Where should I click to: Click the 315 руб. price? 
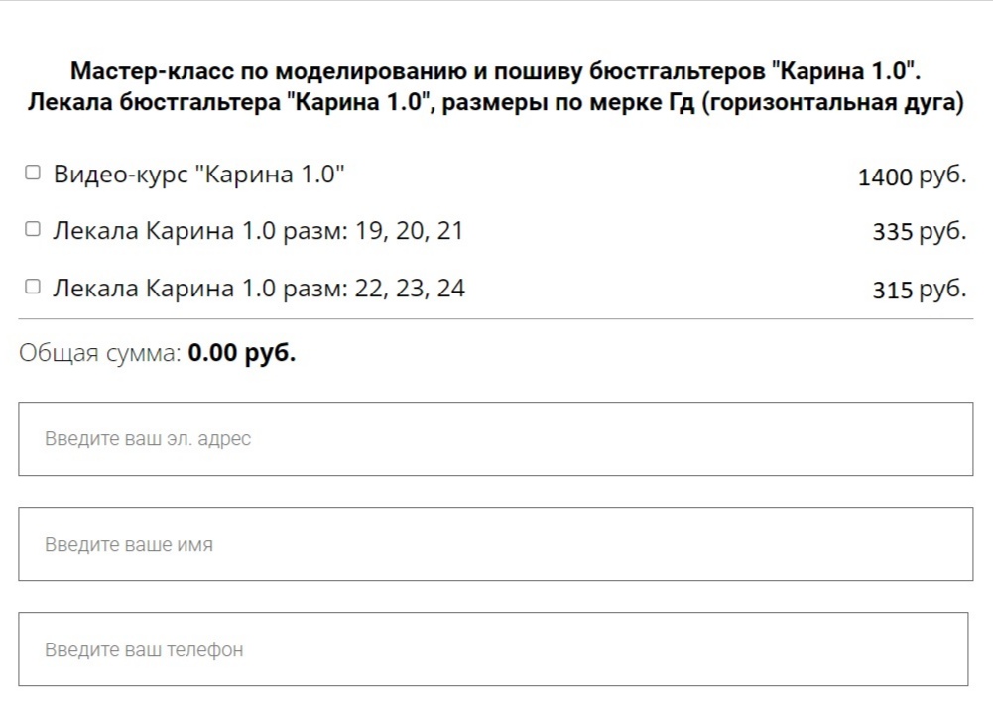tap(919, 290)
